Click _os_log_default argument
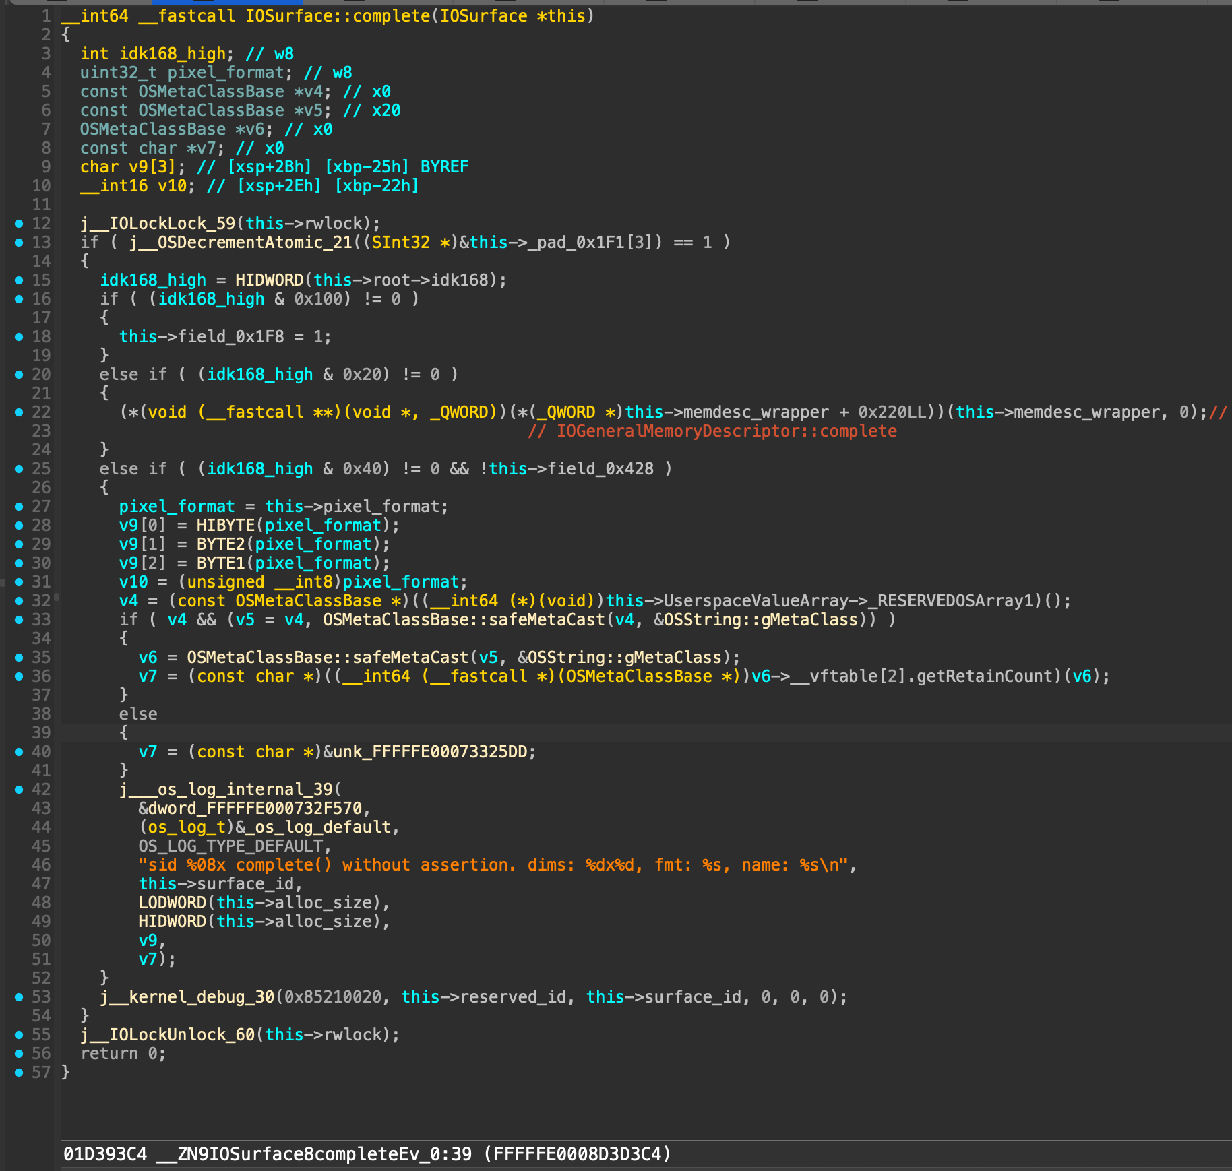 pyautogui.click(x=318, y=827)
